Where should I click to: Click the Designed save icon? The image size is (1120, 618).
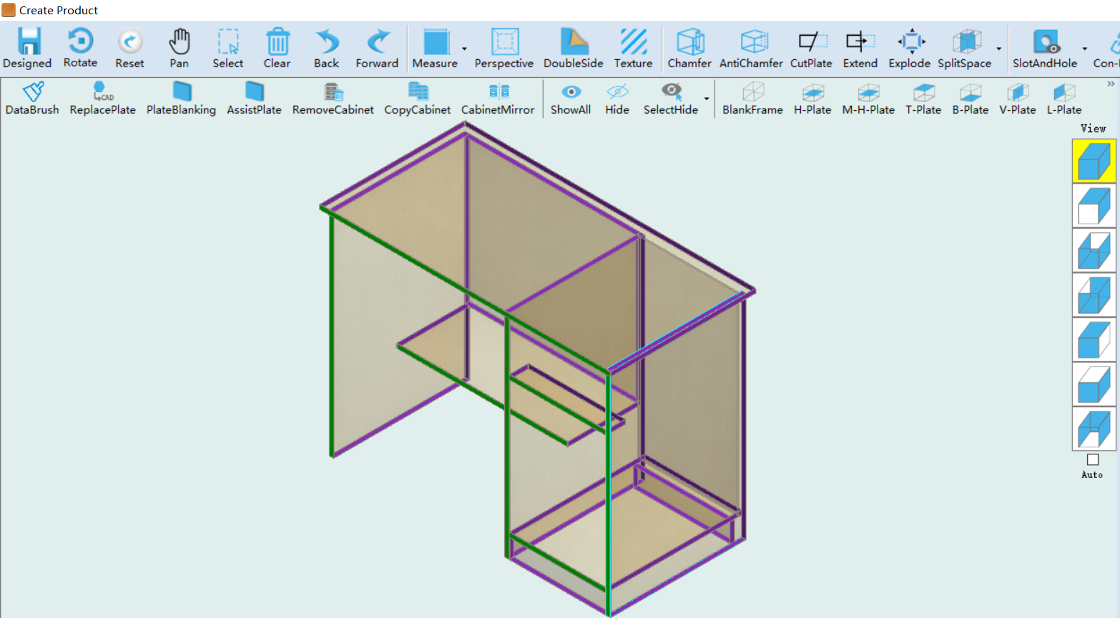pyautogui.click(x=28, y=42)
